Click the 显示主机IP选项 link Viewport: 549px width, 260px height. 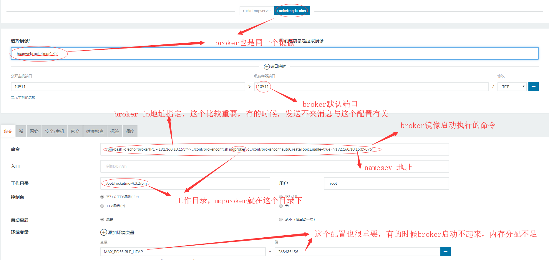point(23,98)
